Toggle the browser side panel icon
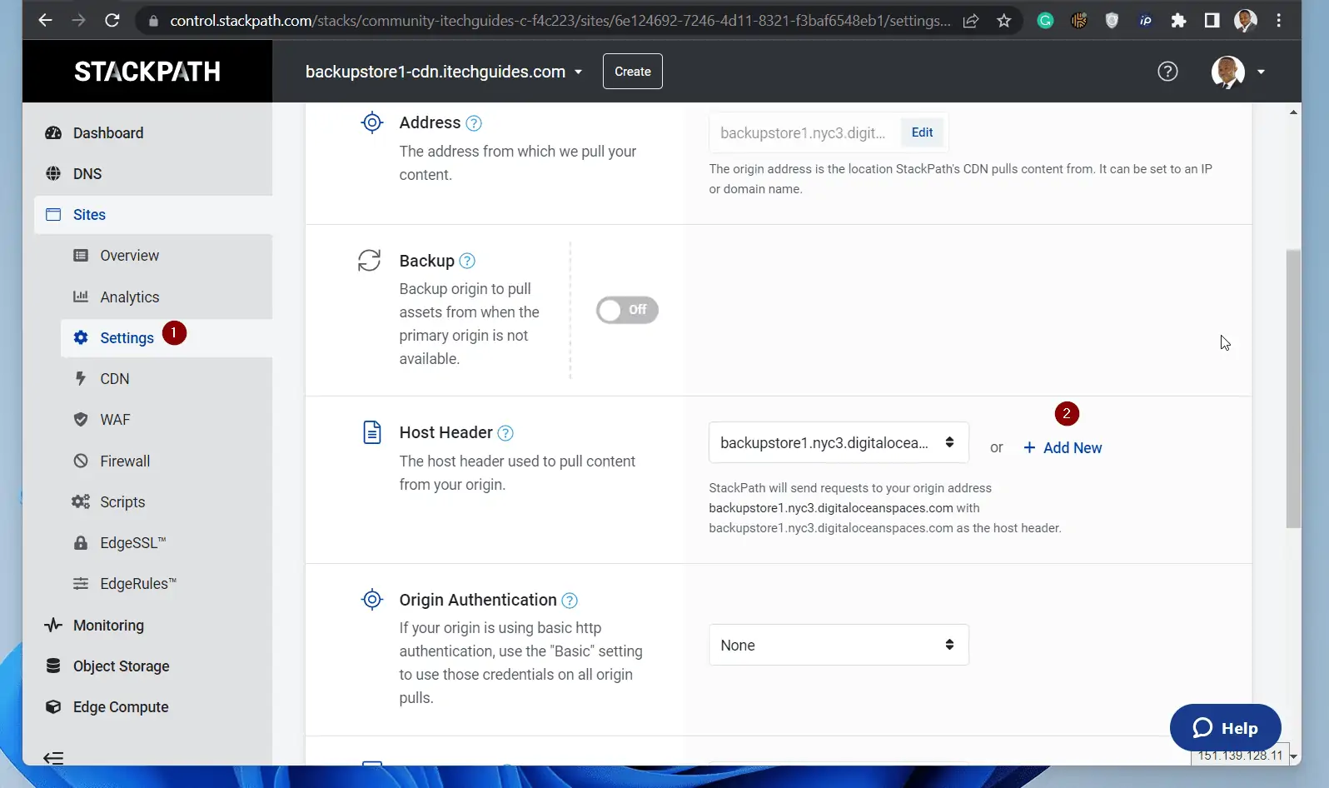 pos(1212,21)
